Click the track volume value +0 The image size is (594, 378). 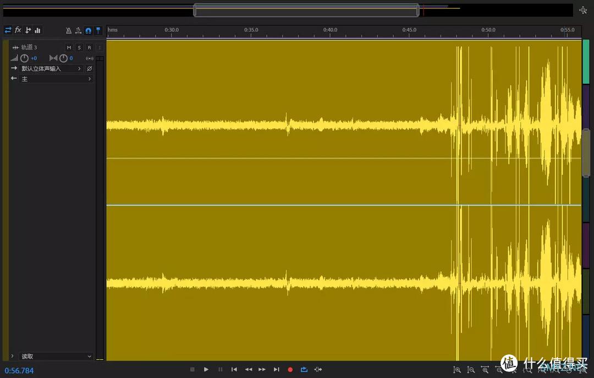(x=34, y=58)
